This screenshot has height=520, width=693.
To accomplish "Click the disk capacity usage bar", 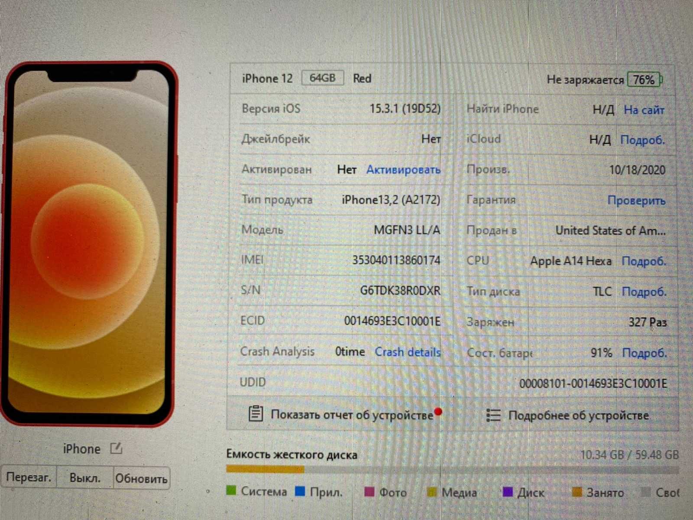I will click(452, 470).
